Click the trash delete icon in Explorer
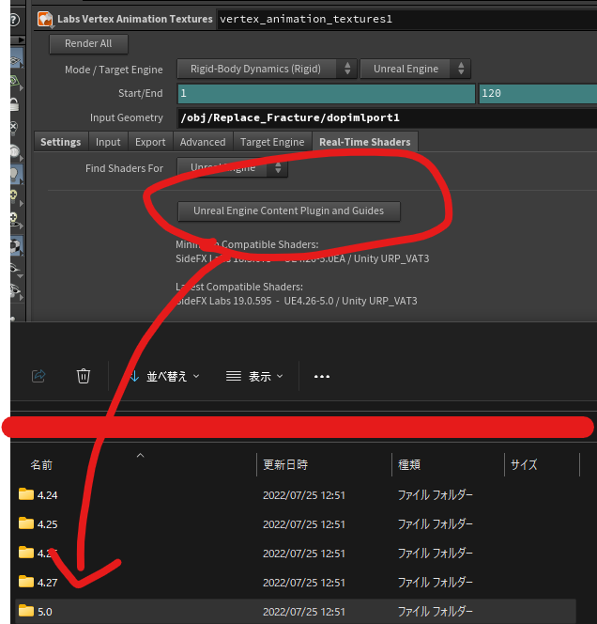This screenshot has height=624, width=597. (x=84, y=376)
